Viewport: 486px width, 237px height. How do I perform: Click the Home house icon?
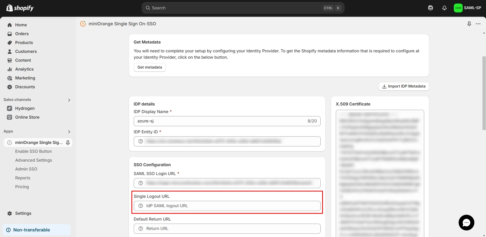coord(10,25)
